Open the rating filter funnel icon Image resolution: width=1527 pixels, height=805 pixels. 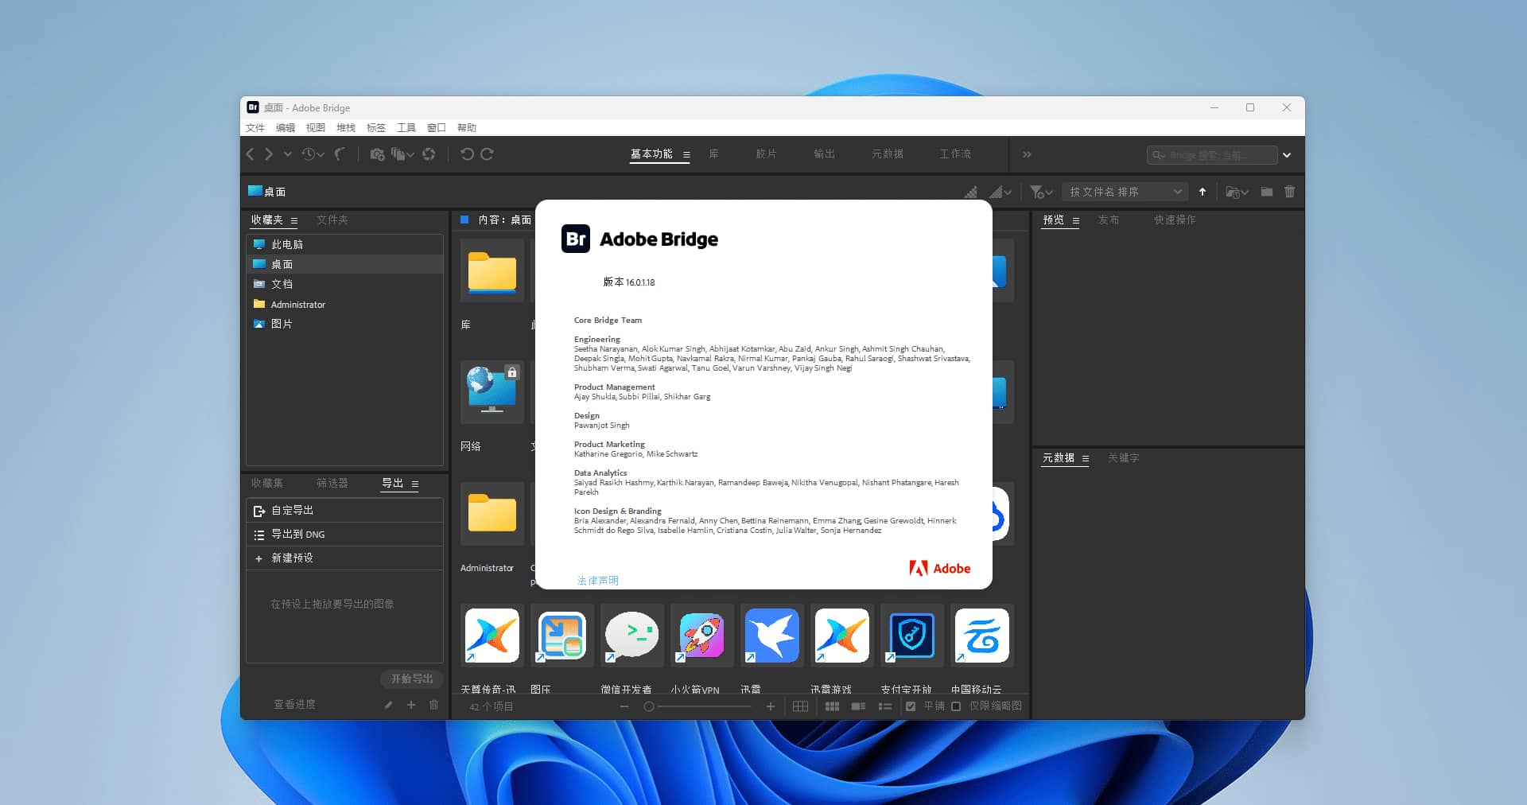click(x=1038, y=192)
